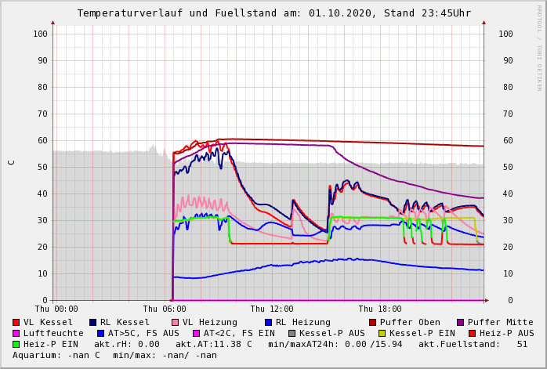Click the dark blue RL Kessel swatch
The image size is (547, 369).
pos(92,322)
